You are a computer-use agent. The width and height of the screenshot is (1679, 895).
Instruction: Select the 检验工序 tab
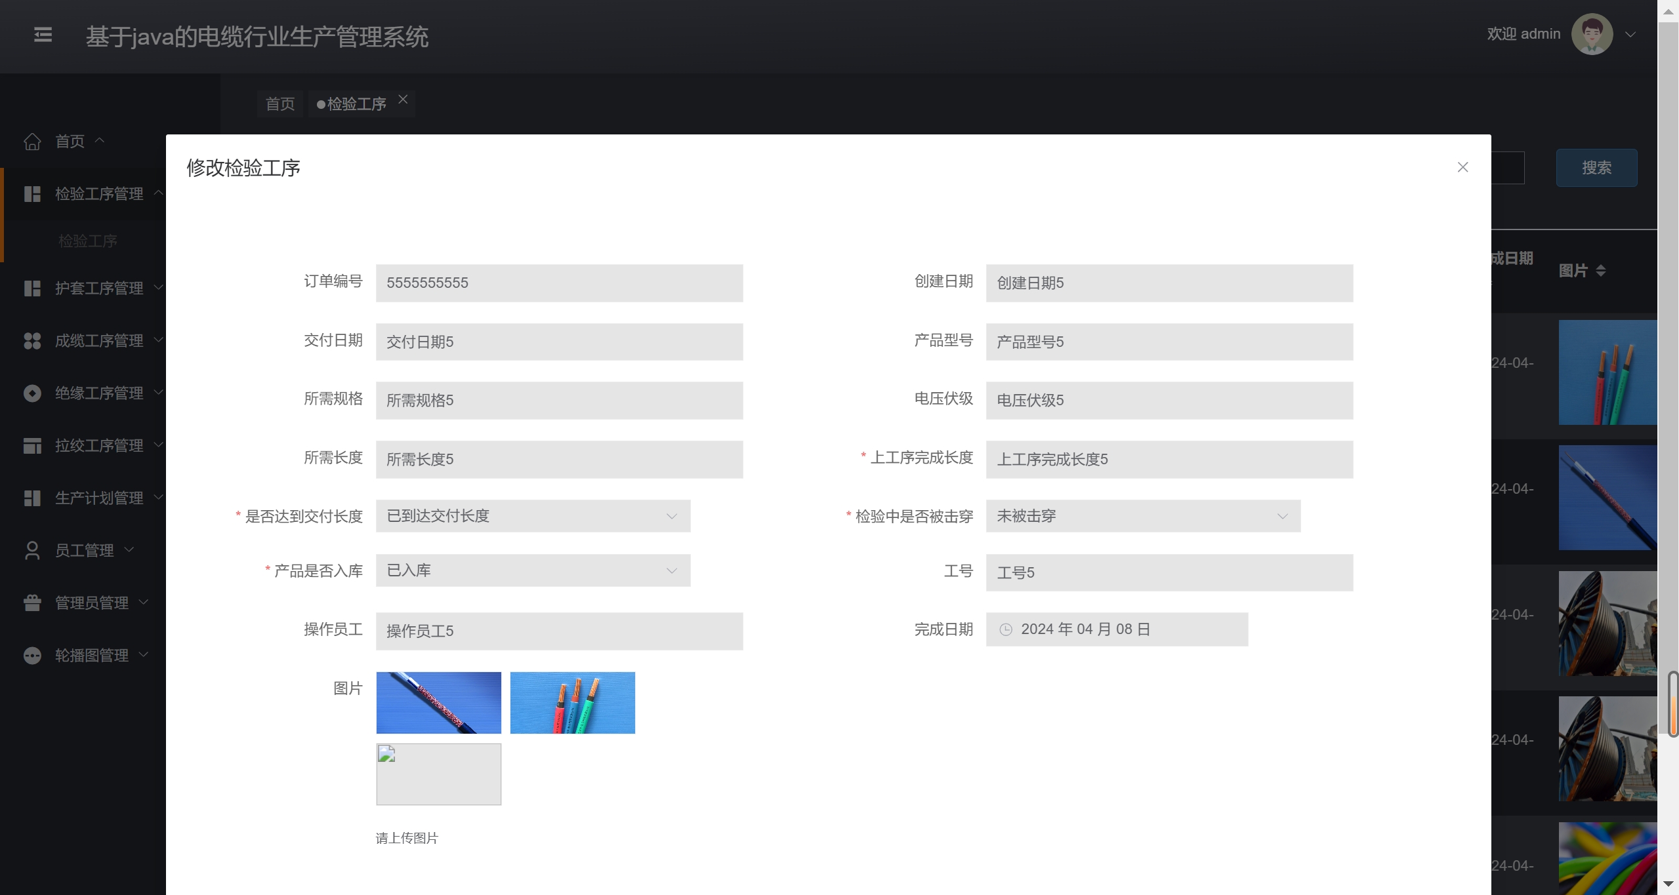click(357, 104)
